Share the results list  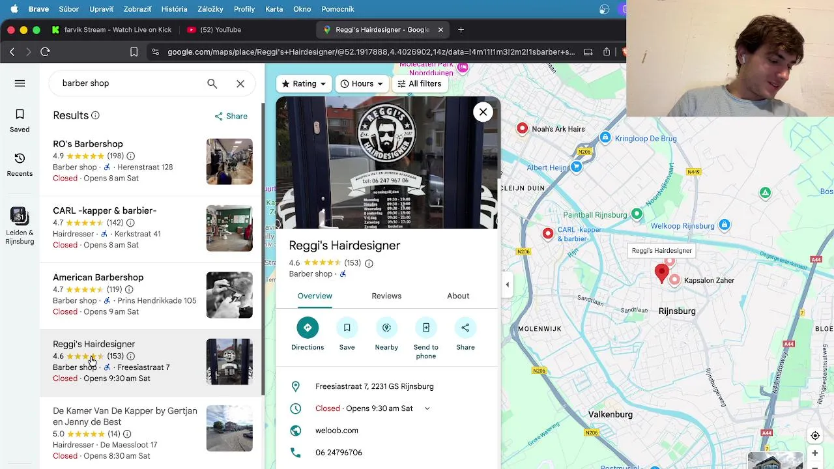point(231,116)
